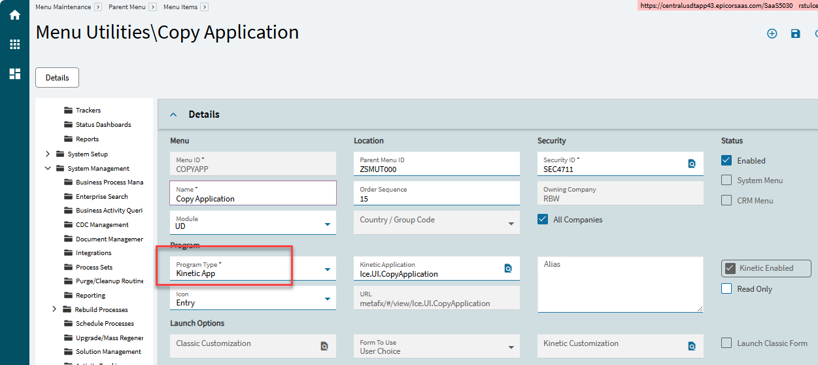
Task: Click the Save disk icon
Action: click(795, 33)
